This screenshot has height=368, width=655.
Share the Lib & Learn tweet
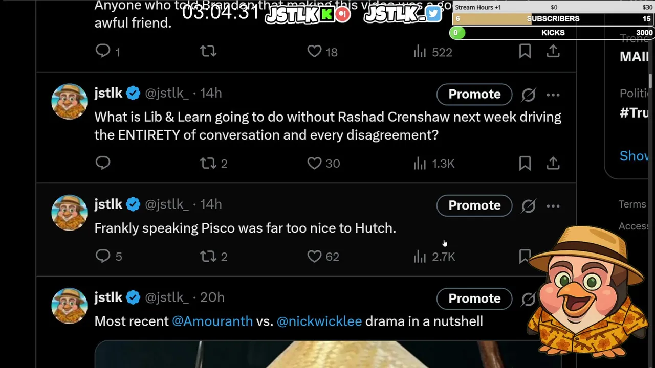[x=553, y=163]
